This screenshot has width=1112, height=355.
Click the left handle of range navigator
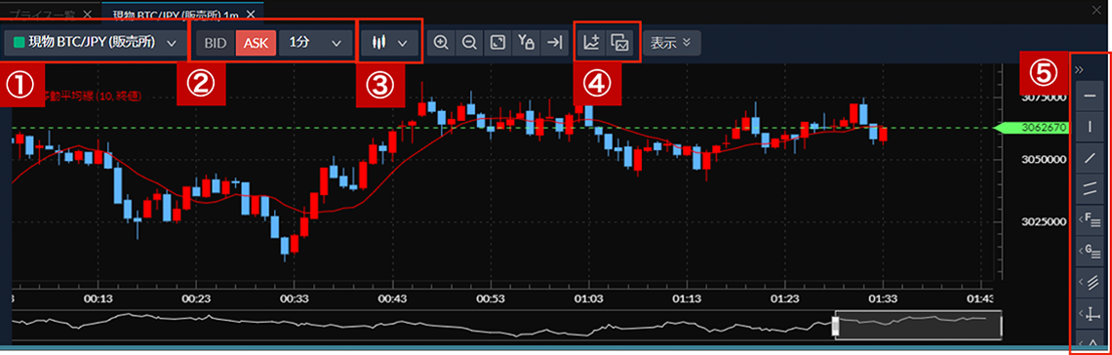835,326
